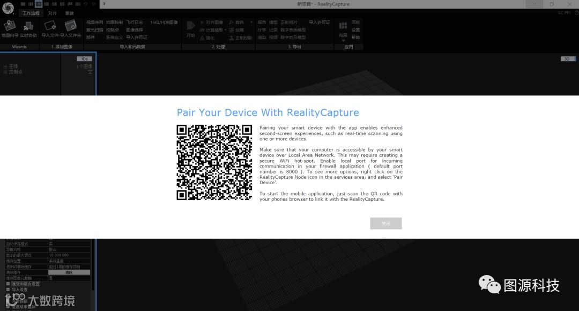Select the 简化 simplify tool
The height and width of the screenshot is (311, 579).
tap(207, 38)
